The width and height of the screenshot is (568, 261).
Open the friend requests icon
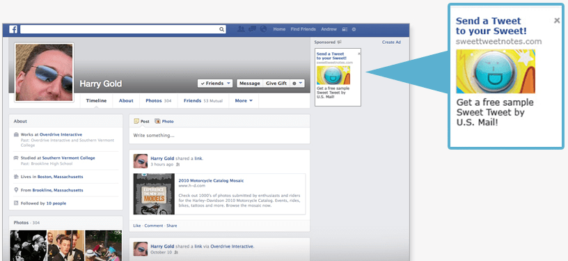(x=241, y=29)
